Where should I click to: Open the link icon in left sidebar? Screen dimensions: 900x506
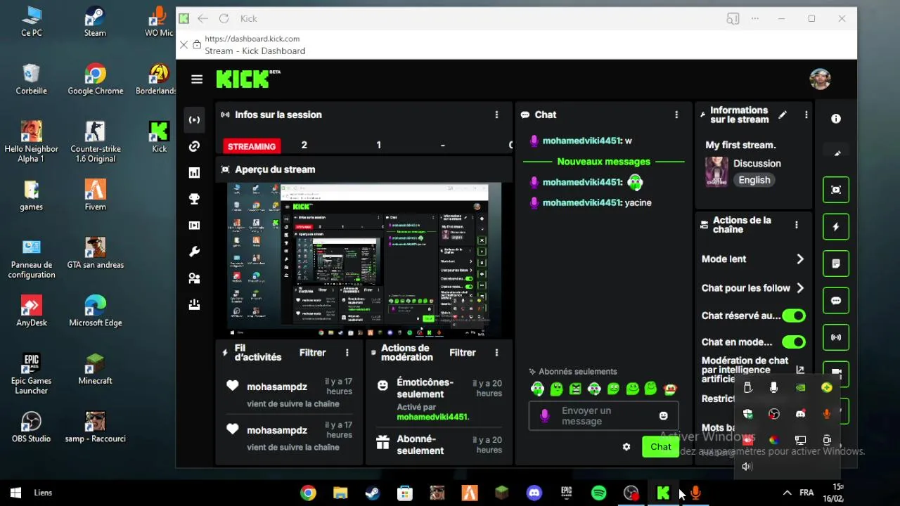[x=195, y=146]
